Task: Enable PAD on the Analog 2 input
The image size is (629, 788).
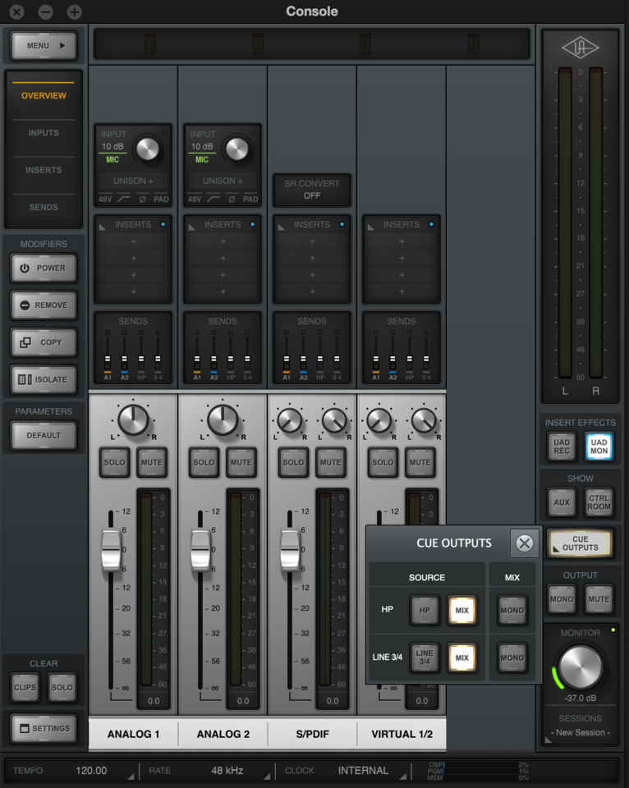Action: (250, 199)
